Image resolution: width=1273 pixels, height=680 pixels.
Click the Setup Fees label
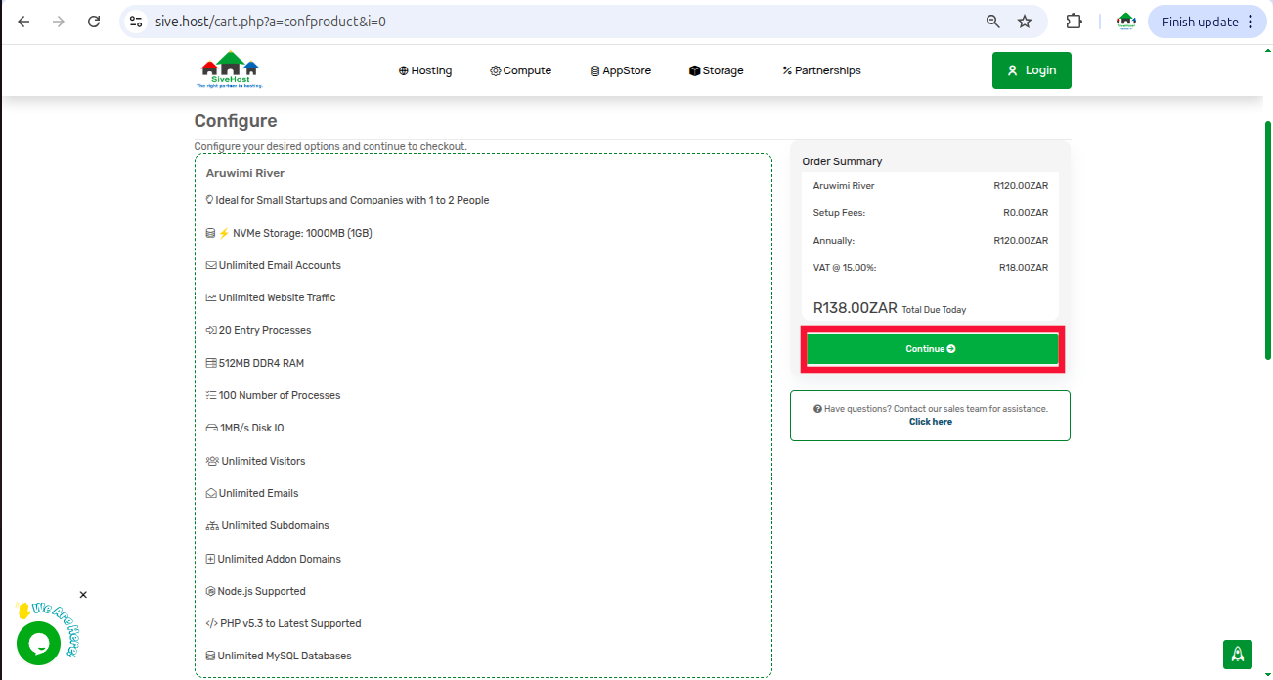(839, 212)
